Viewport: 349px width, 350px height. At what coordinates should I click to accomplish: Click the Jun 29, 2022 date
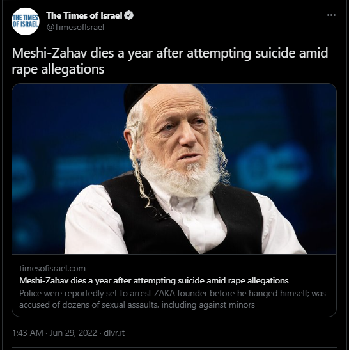click(74, 333)
